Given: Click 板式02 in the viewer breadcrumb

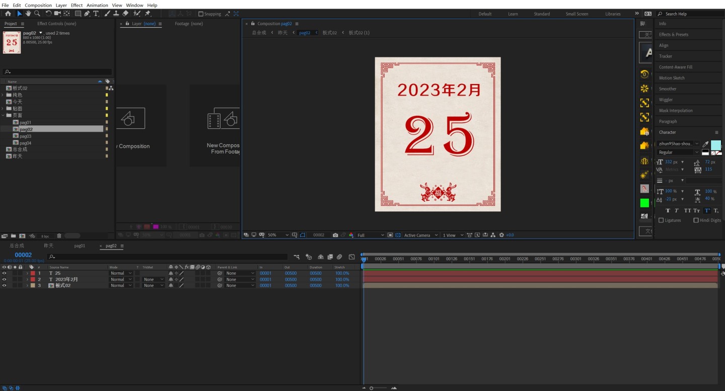Looking at the screenshot, I should [x=330, y=33].
